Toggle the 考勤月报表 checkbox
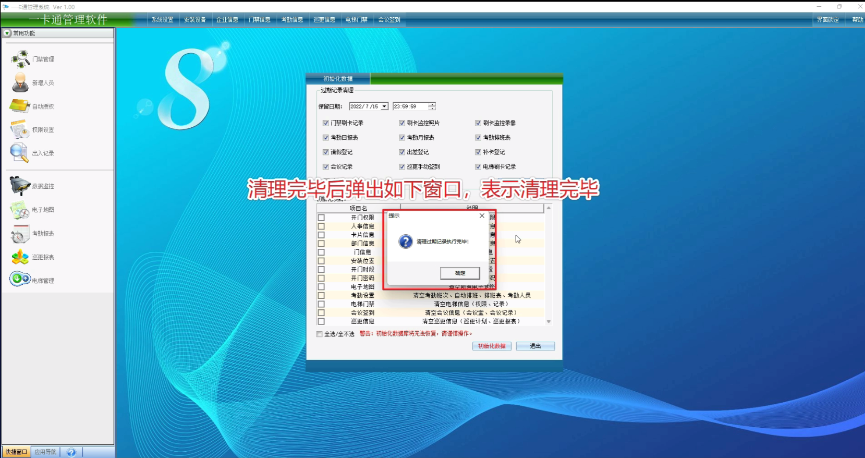865x458 pixels. click(402, 138)
